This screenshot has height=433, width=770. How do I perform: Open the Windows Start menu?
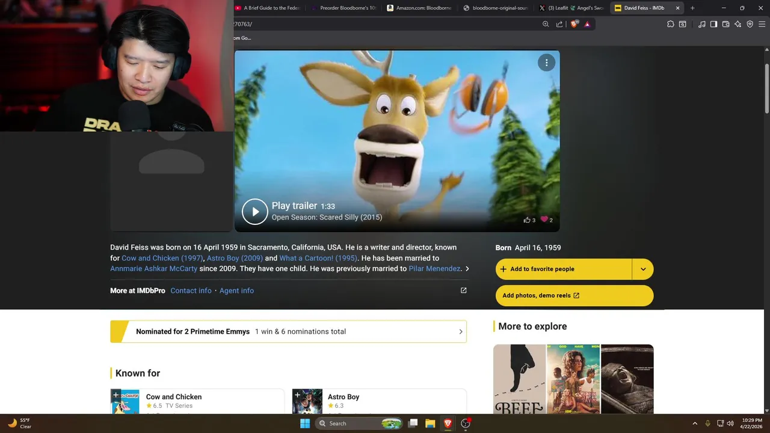tap(305, 423)
